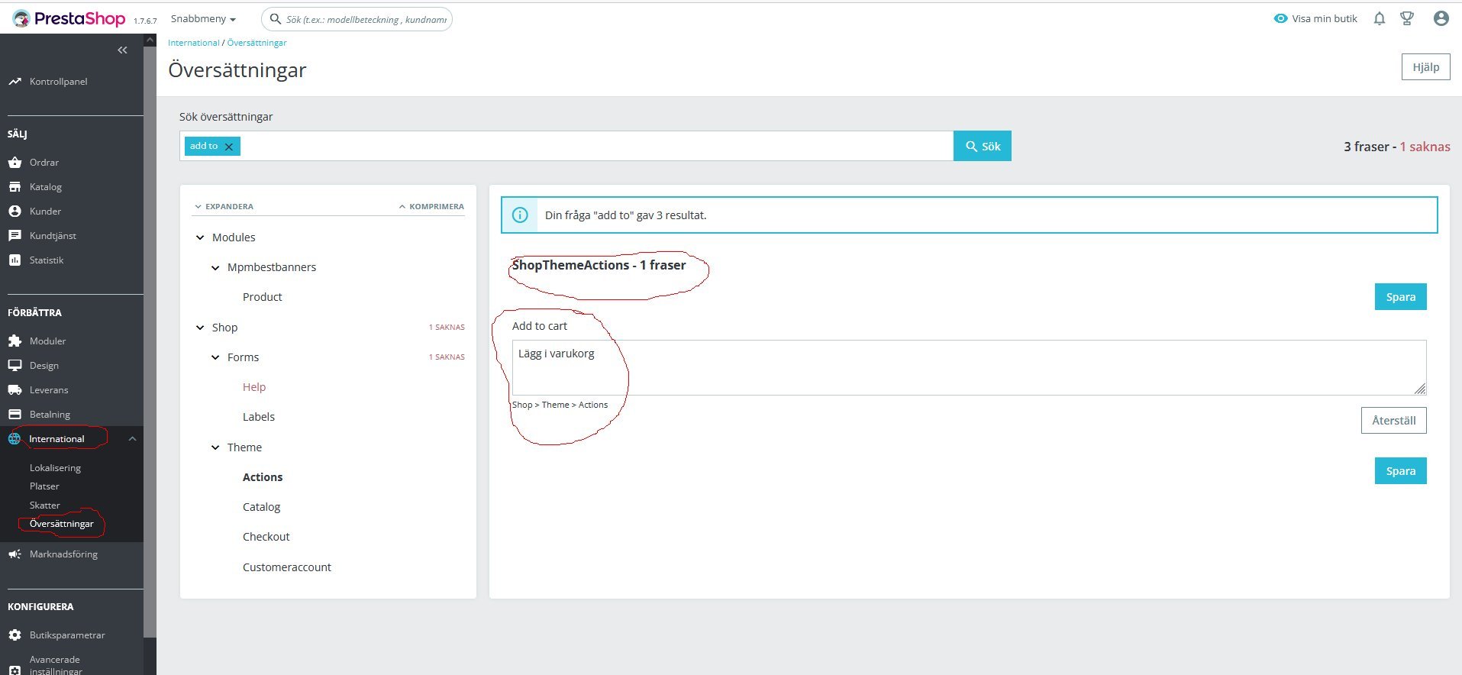
Task: Click the PrestaShop logo
Action: 69,19
